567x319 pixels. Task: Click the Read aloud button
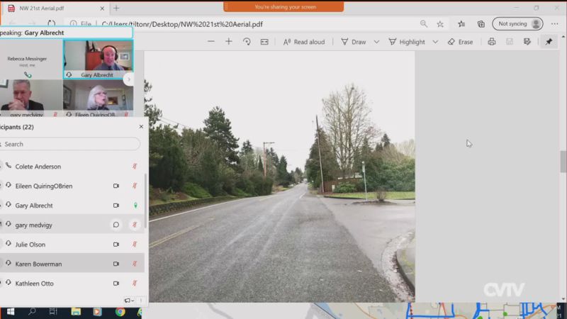click(304, 42)
